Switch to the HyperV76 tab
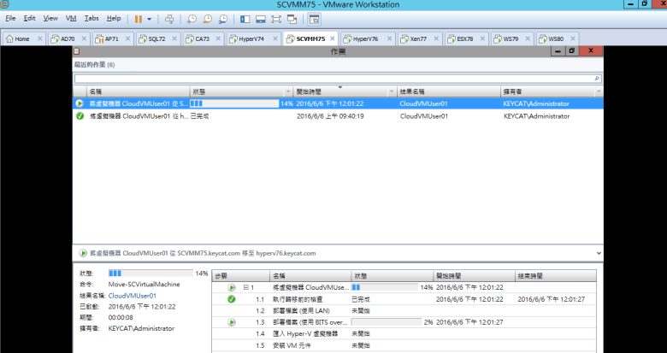This screenshot has width=667, height=353. pos(365,38)
